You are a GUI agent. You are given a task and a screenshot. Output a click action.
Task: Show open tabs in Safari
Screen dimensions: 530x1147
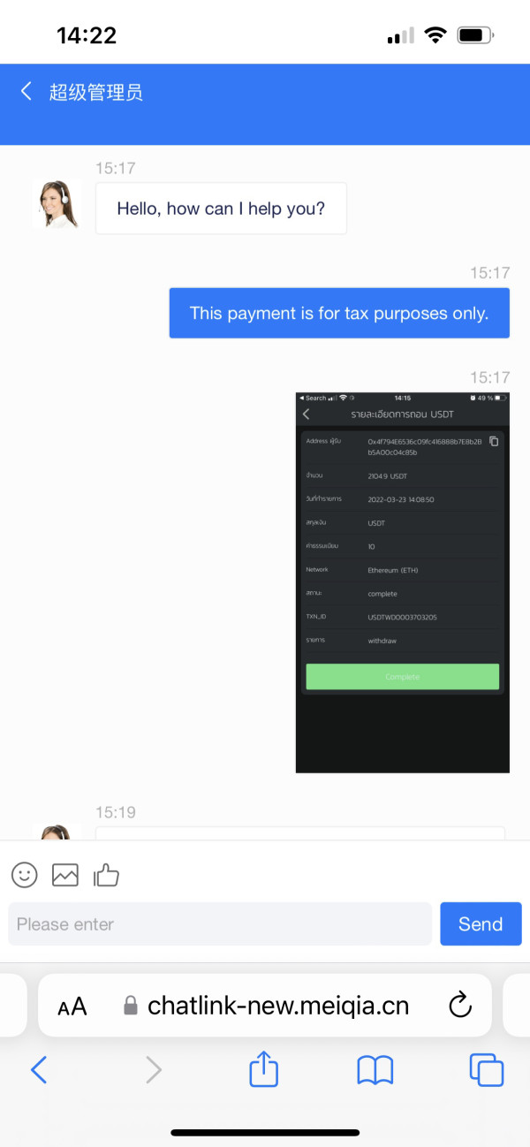pyautogui.click(x=487, y=1070)
